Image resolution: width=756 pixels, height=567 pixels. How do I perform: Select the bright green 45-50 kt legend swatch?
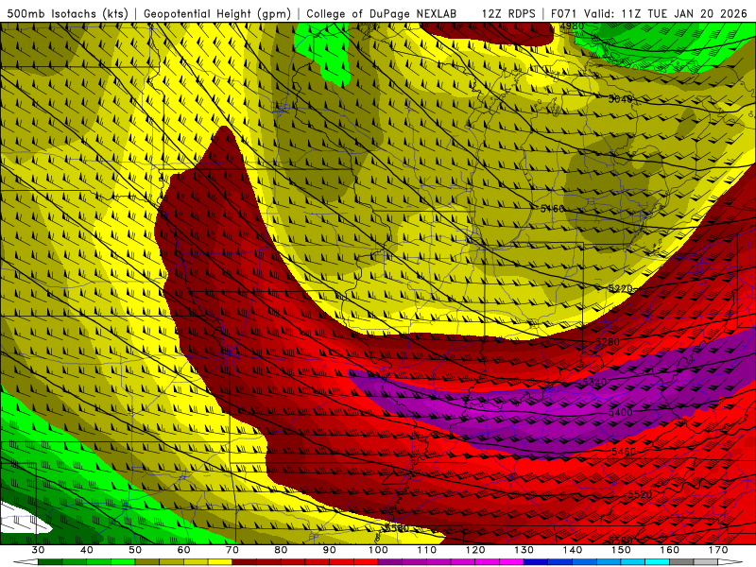click(x=123, y=562)
